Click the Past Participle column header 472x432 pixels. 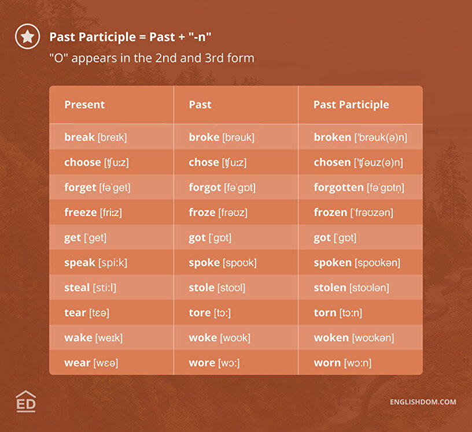pyautogui.click(x=351, y=105)
